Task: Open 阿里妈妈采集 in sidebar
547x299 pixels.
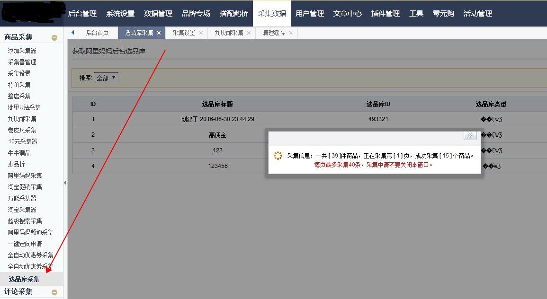Action: [25, 176]
